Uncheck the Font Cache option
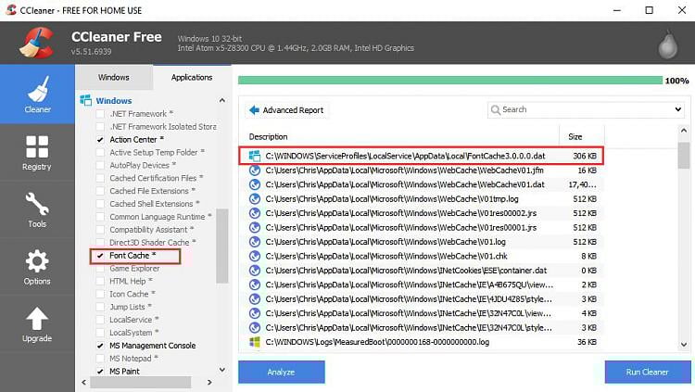Screen dimensions: 695x392 click(100, 256)
